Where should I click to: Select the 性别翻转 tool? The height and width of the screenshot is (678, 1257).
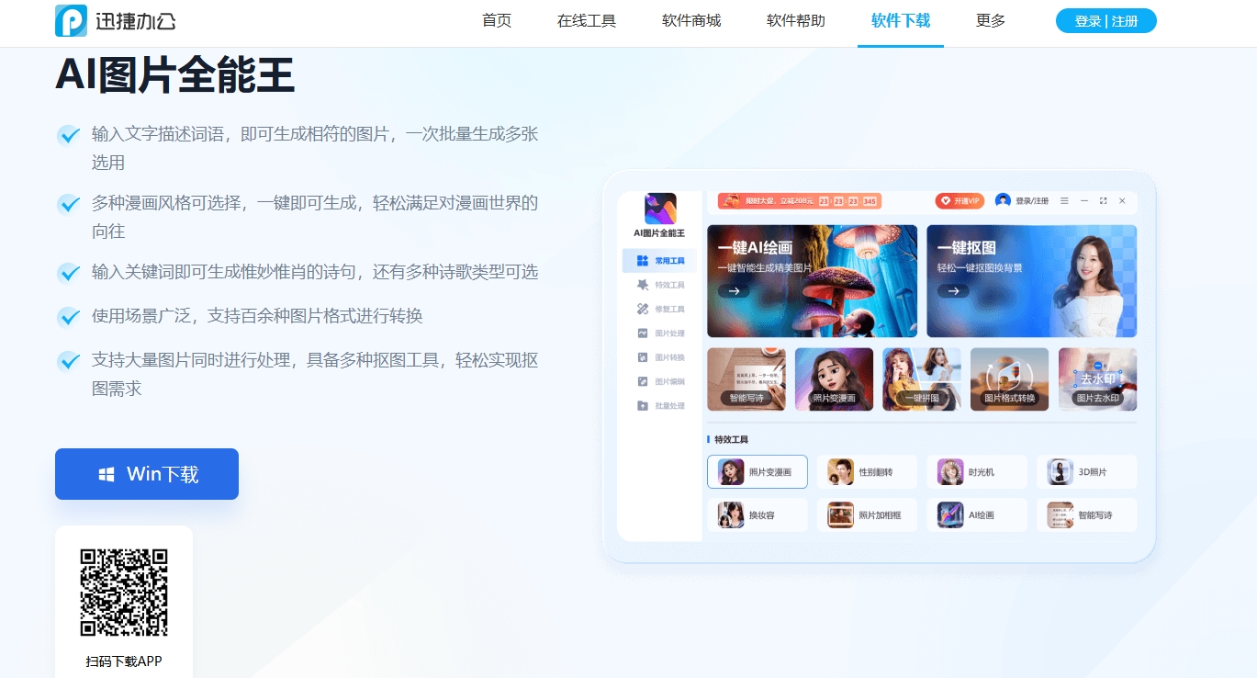point(867,471)
